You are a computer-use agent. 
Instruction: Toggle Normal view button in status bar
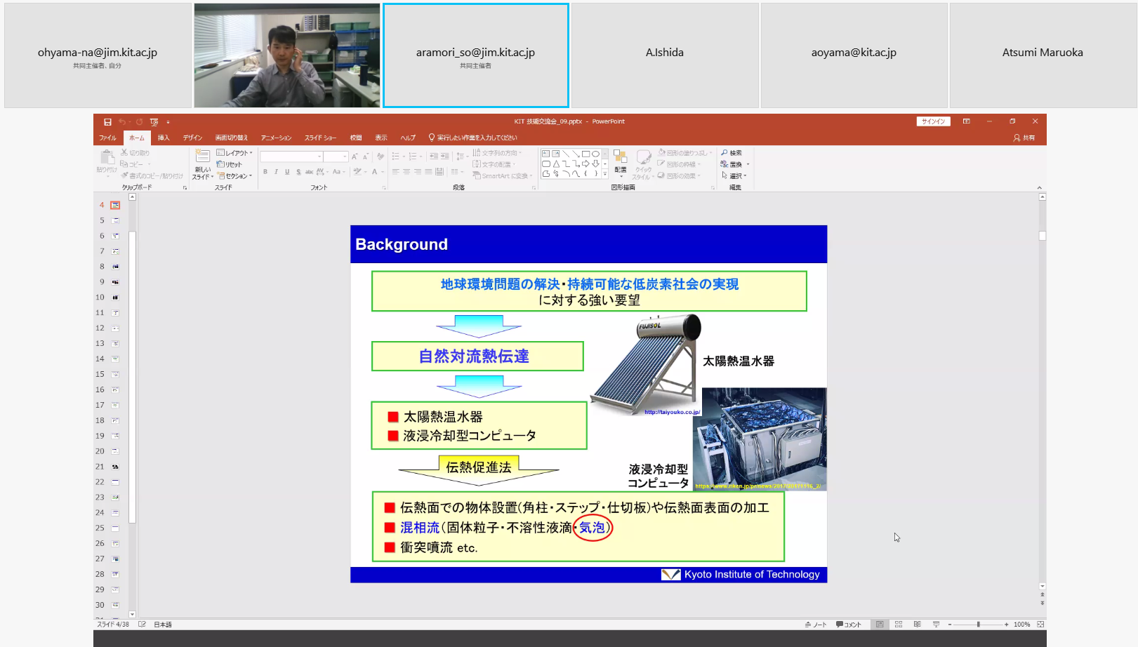click(x=880, y=624)
